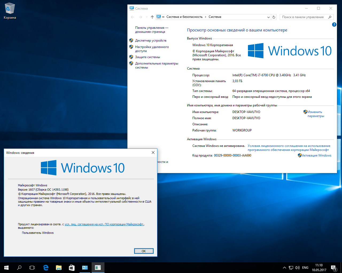Open 'Панель управления — домашняя страница' link
The width and height of the screenshot is (342, 273).
coord(151,30)
